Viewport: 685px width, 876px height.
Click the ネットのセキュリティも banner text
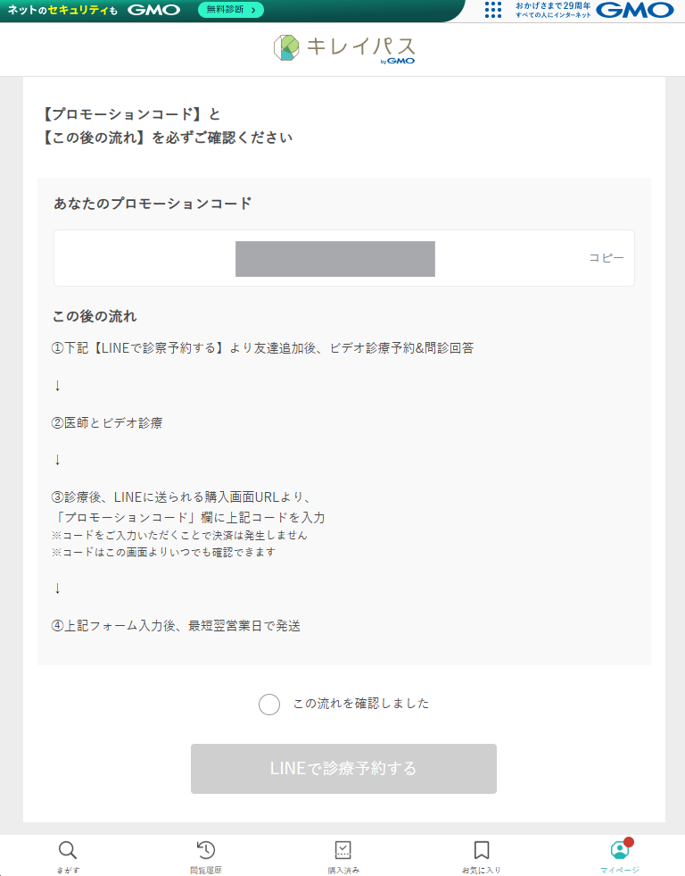pos(62,11)
